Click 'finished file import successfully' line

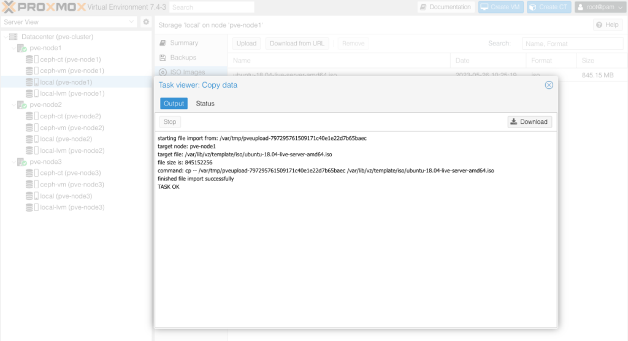point(196,178)
